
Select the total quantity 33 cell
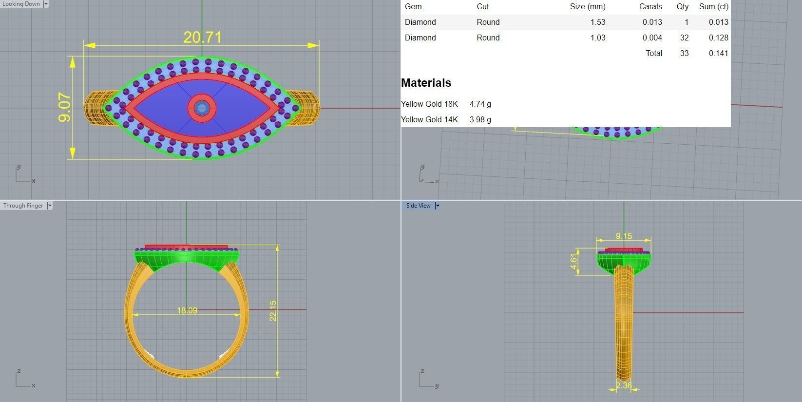pos(685,53)
